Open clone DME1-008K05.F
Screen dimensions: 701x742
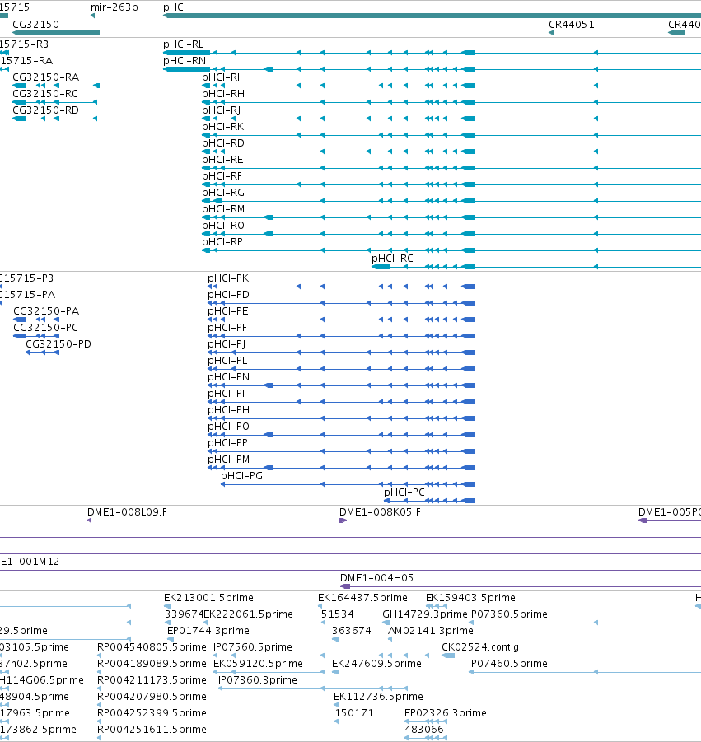point(380,512)
